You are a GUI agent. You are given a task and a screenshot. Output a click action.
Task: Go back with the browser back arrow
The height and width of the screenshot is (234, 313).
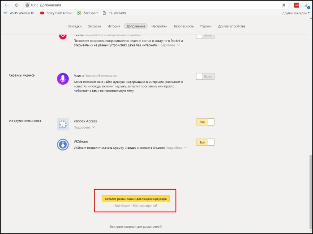pyautogui.click(x=7, y=5)
